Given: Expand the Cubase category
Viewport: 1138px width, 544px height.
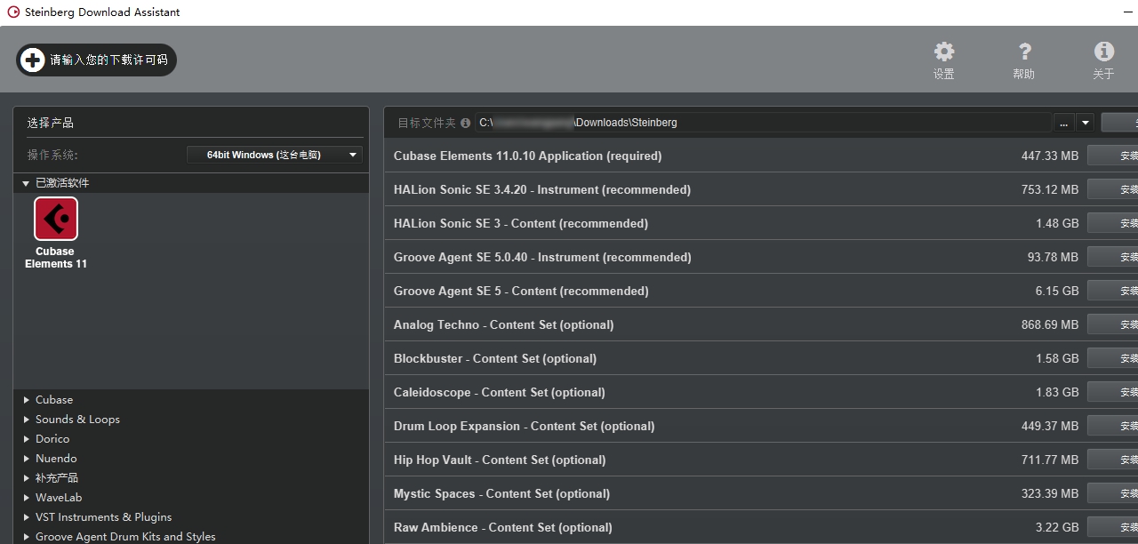Looking at the screenshot, I should point(27,400).
